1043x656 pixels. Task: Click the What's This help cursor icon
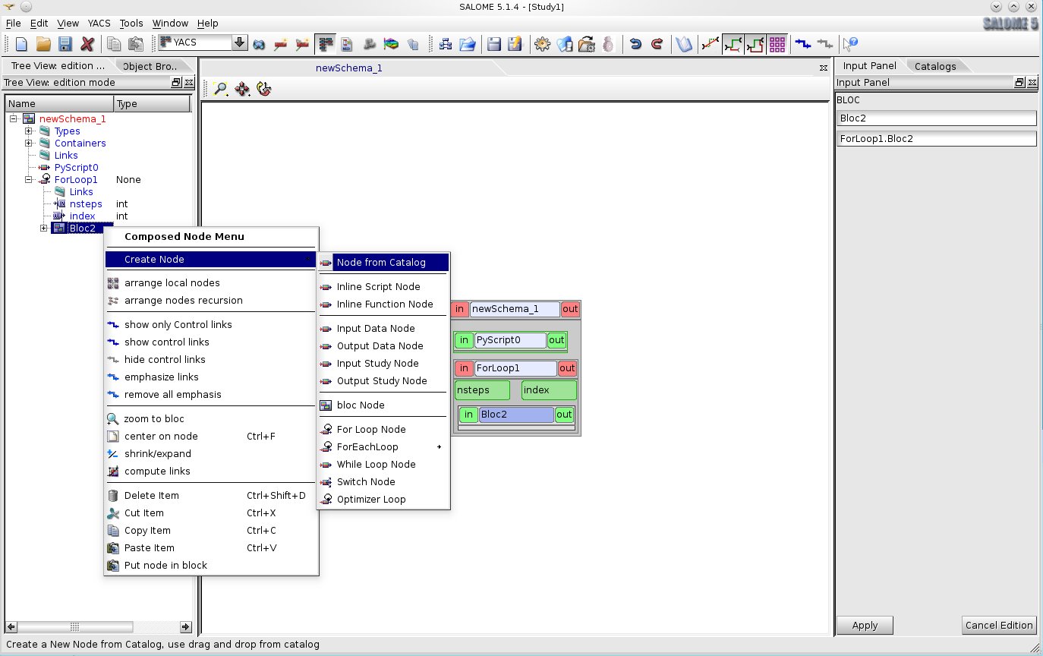850,44
